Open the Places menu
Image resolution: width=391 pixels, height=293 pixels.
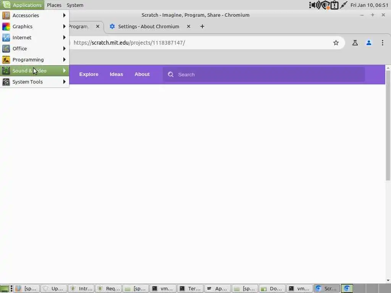[54, 5]
